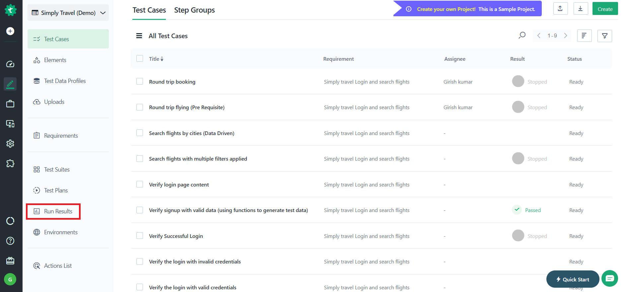Check the Search flights with multiple filters checkbox
Image resolution: width=629 pixels, height=292 pixels.
[140, 159]
